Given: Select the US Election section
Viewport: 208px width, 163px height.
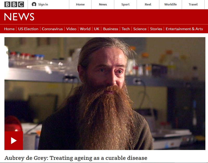Looking at the screenshot, I should coord(28,29).
